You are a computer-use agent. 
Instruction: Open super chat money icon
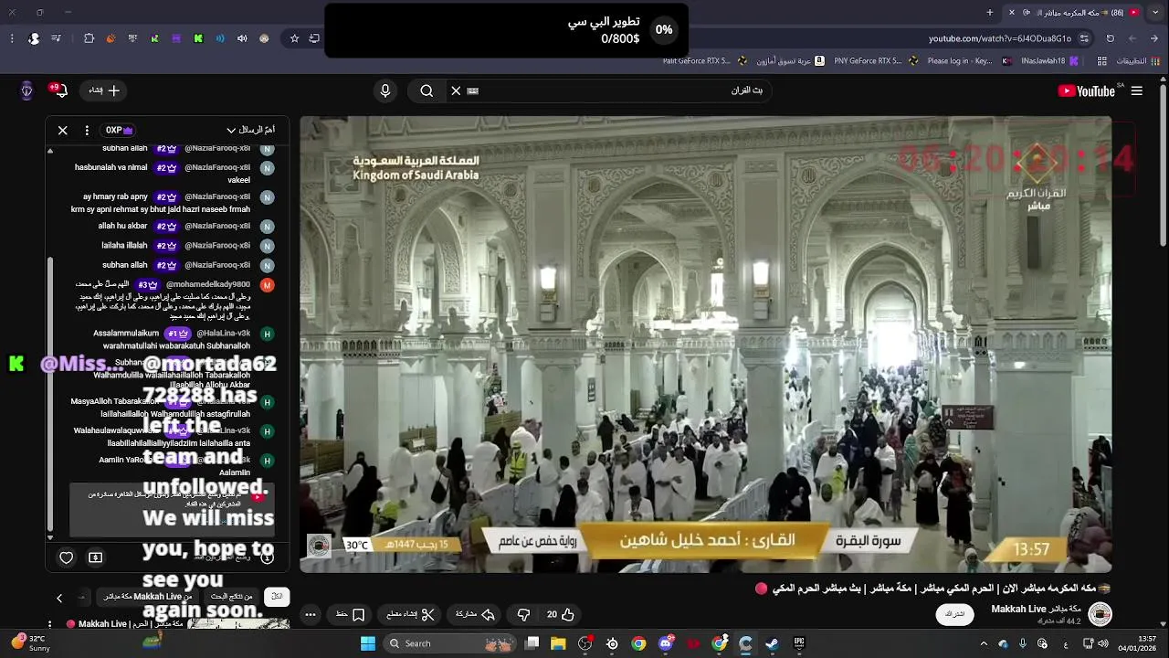click(x=96, y=557)
